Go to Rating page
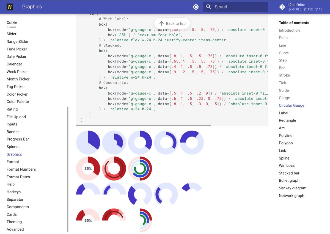 tap(12, 109)
